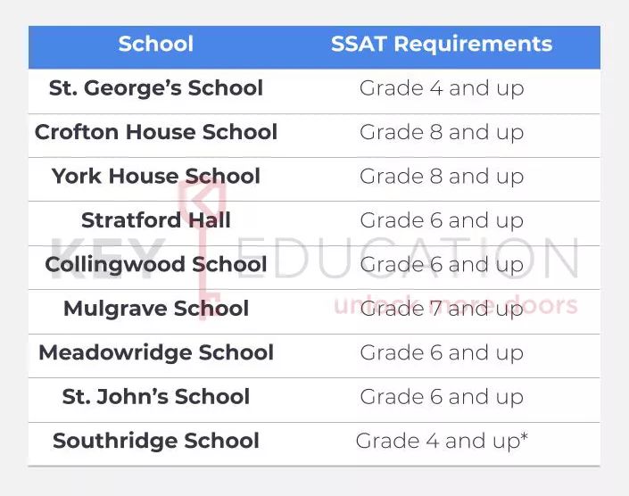
Task: Select the Collingwood School cell
Action: click(155, 265)
